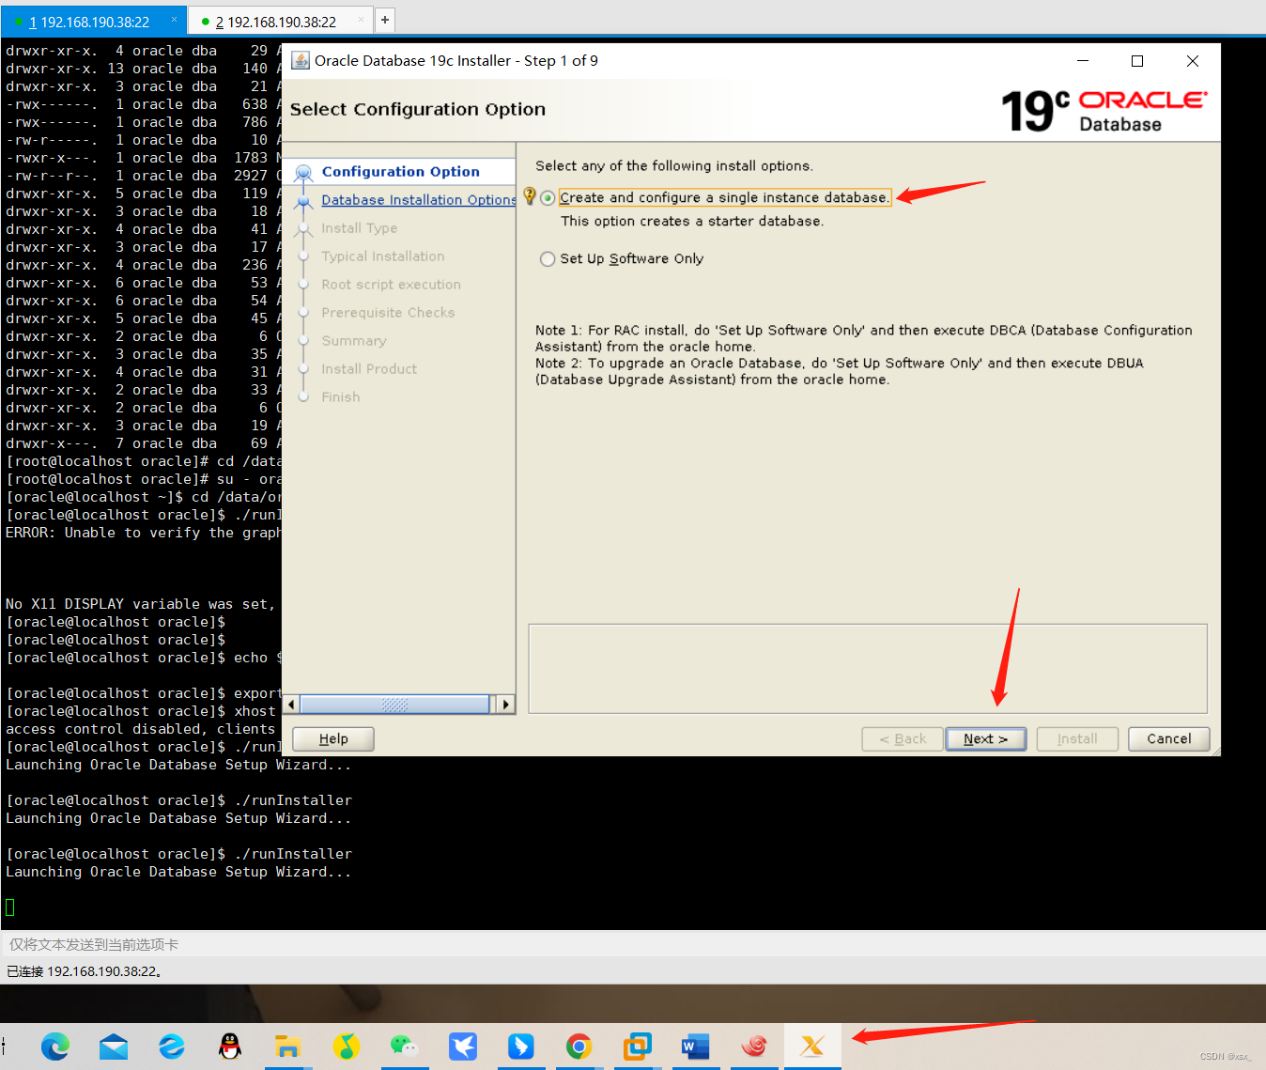Screen dimensions: 1266x1070
Task: Click the connection status text in status bar
Action: pyautogui.click(x=84, y=971)
